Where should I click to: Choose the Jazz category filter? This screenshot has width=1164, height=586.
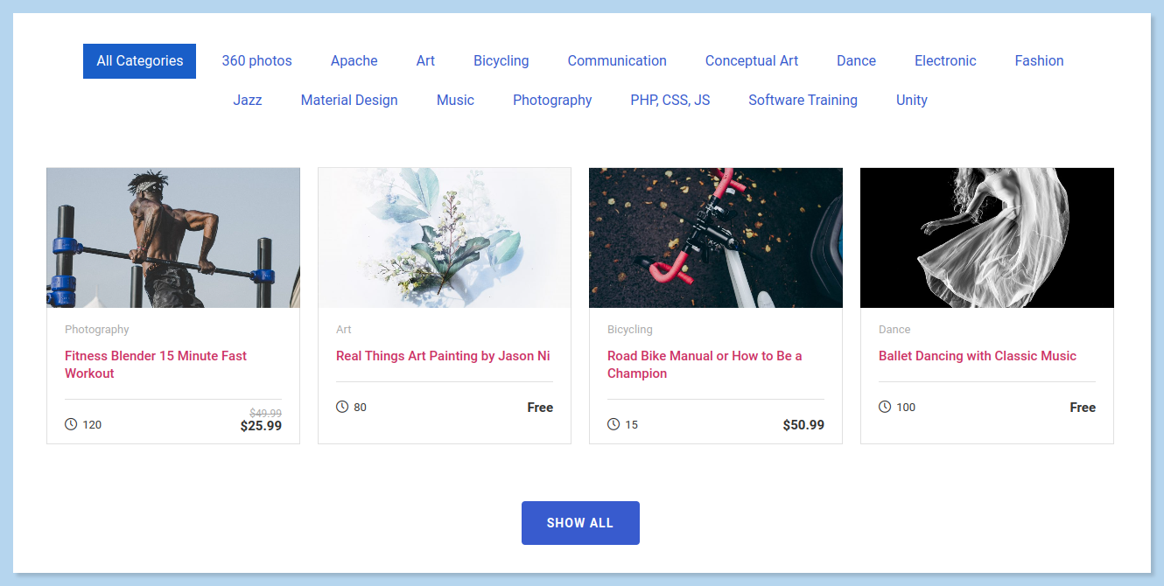click(248, 100)
